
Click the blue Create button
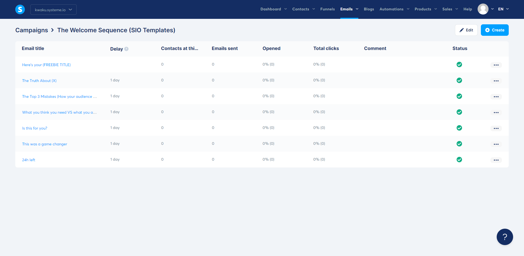pos(495,30)
